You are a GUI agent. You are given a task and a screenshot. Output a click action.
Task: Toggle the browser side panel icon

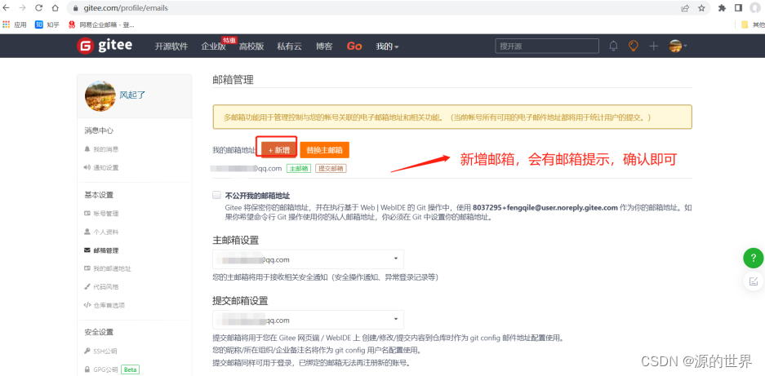point(739,8)
